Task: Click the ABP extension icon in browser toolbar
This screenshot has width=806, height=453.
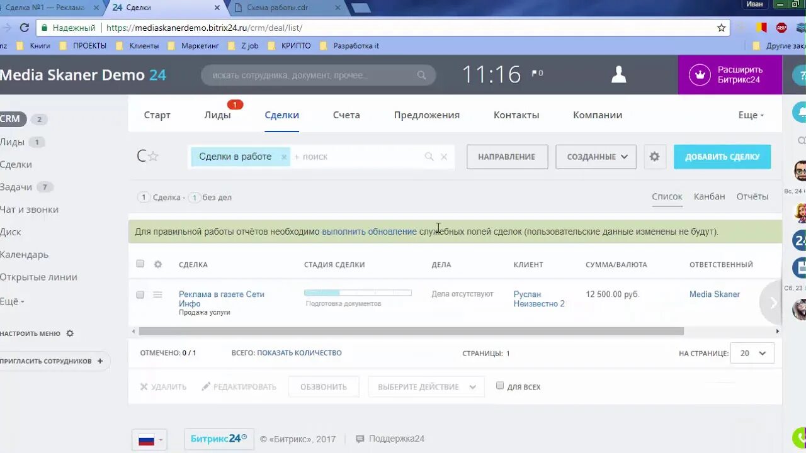Action: point(781,28)
